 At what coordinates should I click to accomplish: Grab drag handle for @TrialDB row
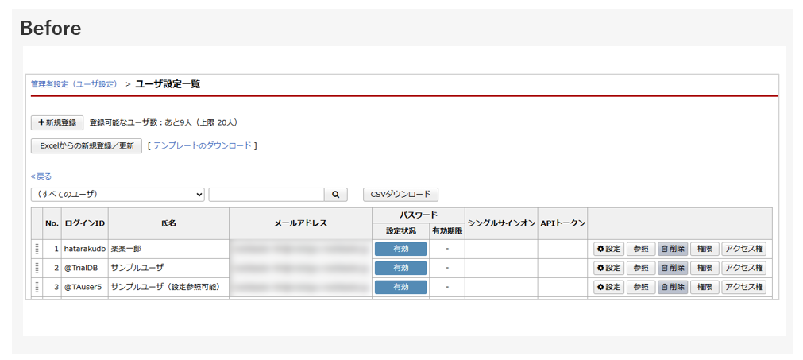37,269
